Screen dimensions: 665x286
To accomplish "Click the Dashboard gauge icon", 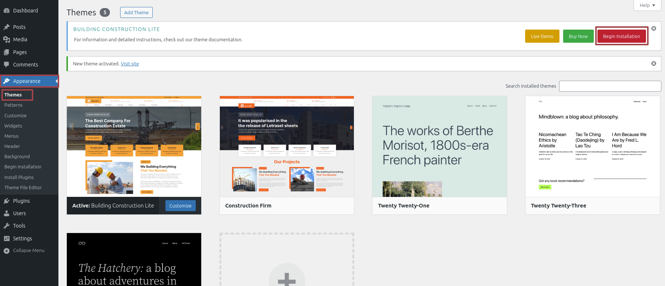I will (x=7, y=11).
